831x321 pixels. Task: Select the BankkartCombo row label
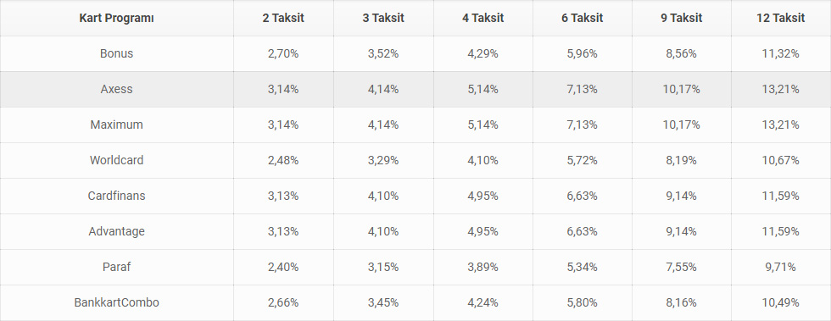coord(117,302)
